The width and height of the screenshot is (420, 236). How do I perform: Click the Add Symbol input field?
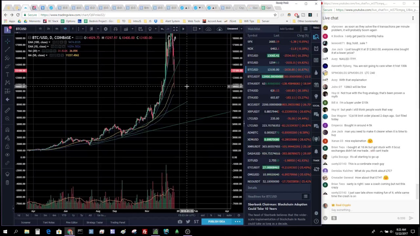pyautogui.click(x=290, y=29)
